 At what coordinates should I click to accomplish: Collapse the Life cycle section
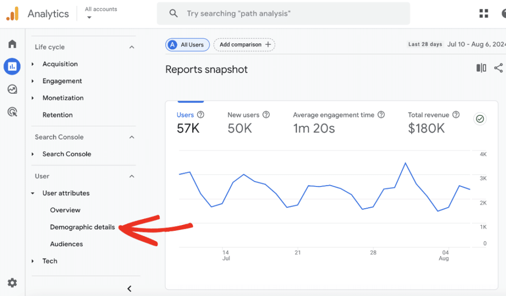(x=131, y=47)
